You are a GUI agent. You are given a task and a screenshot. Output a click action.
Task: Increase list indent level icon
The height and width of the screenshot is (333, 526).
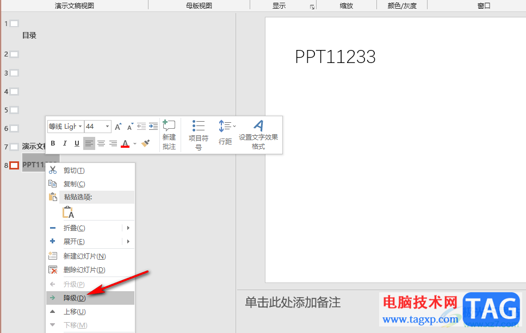pyautogui.click(x=153, y=126)
